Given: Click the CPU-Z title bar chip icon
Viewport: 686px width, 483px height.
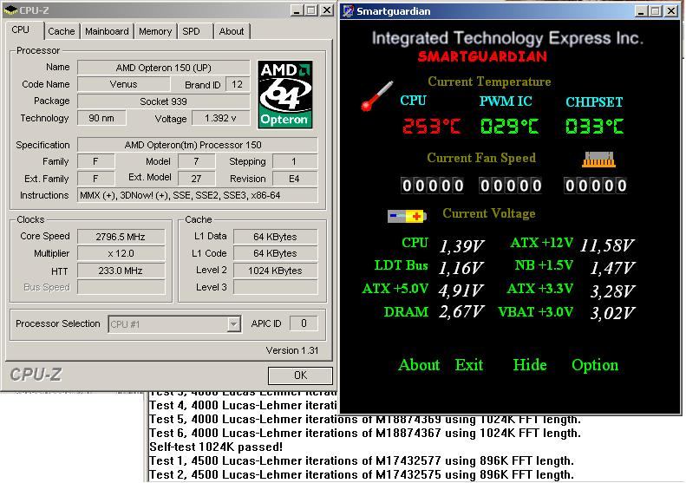Looking at the screenshot, I should pos(10,10).
